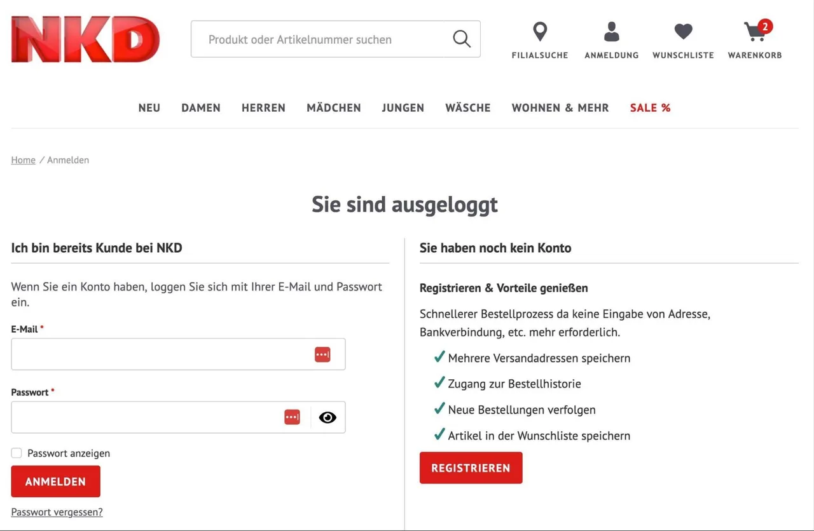Viewport: 814px width, 531px height.
Task: Toggle password visibility eye icon
Action: coord(328,417)
